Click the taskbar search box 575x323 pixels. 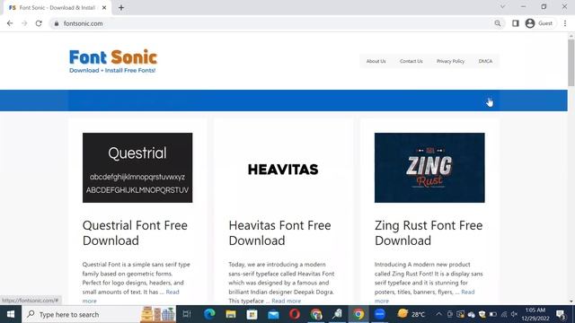pos(99,314)
